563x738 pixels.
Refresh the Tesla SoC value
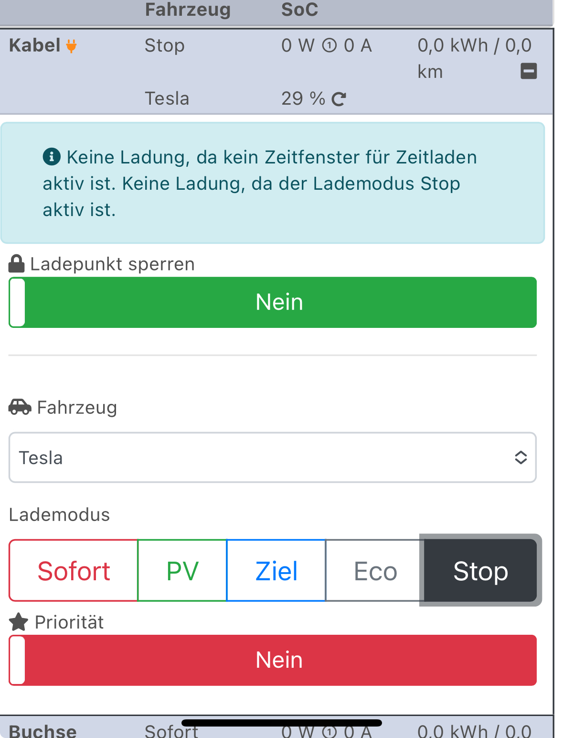(339, 99)
